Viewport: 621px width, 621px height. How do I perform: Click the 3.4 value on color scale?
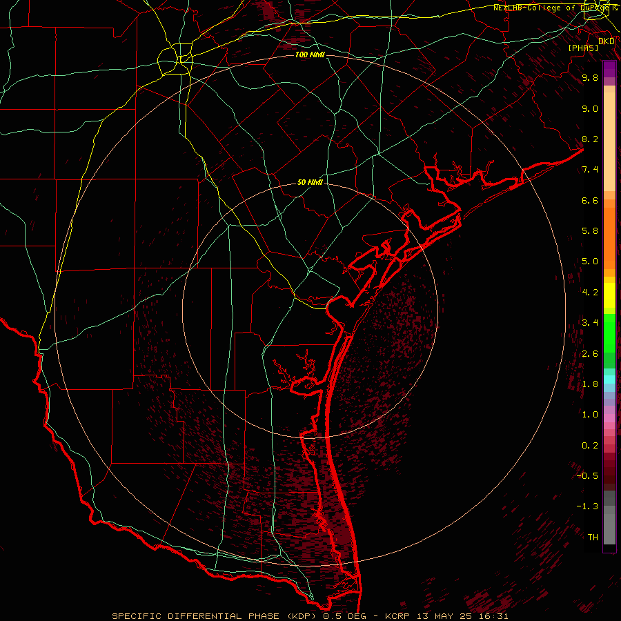click(x=590, y=323)
